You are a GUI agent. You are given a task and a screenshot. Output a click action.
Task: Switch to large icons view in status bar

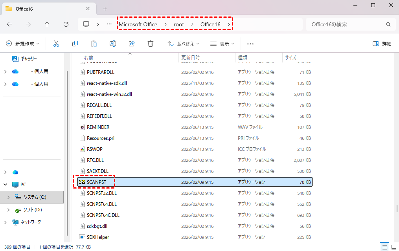point(393,247)
